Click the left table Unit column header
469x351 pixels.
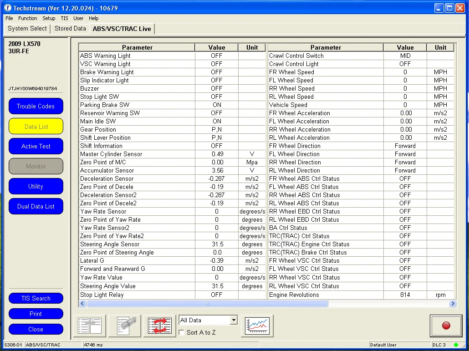252,47
